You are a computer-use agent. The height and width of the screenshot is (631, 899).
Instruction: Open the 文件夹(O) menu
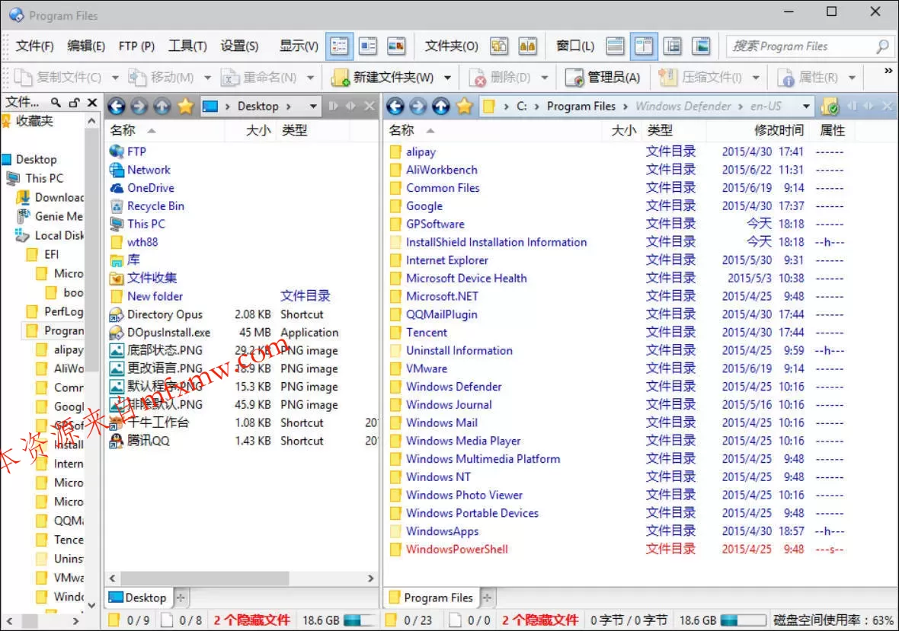[451, 46]
